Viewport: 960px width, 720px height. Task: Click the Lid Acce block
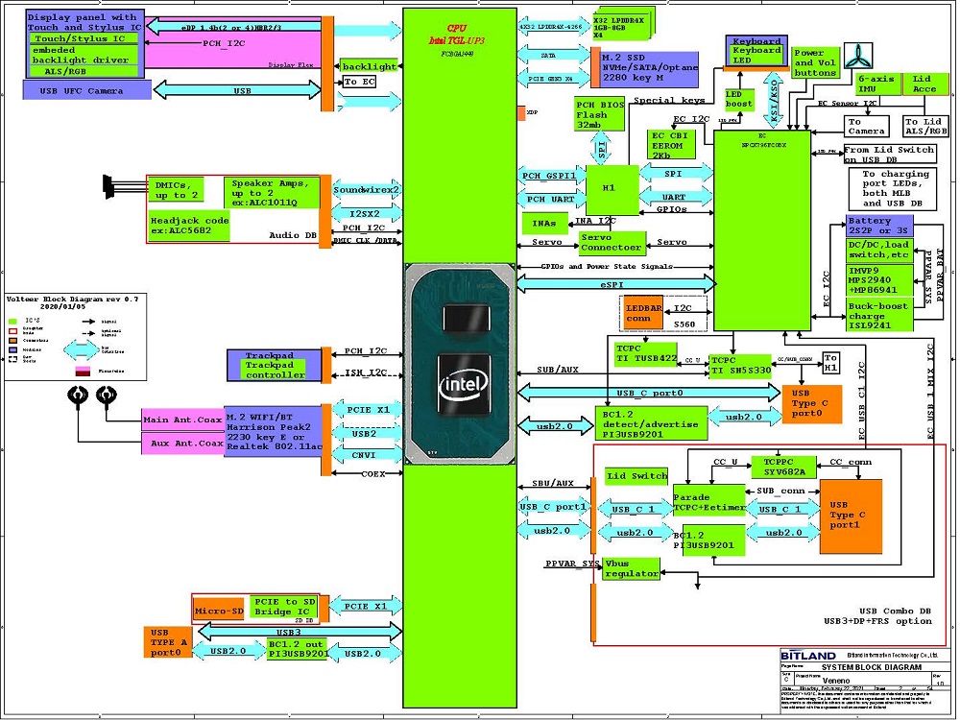pyautogui.click(x=925, y=84)
